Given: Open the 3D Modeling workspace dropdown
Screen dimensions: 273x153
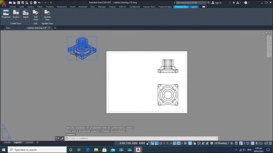Looking at the screenshot, I should tap(221, 143).
